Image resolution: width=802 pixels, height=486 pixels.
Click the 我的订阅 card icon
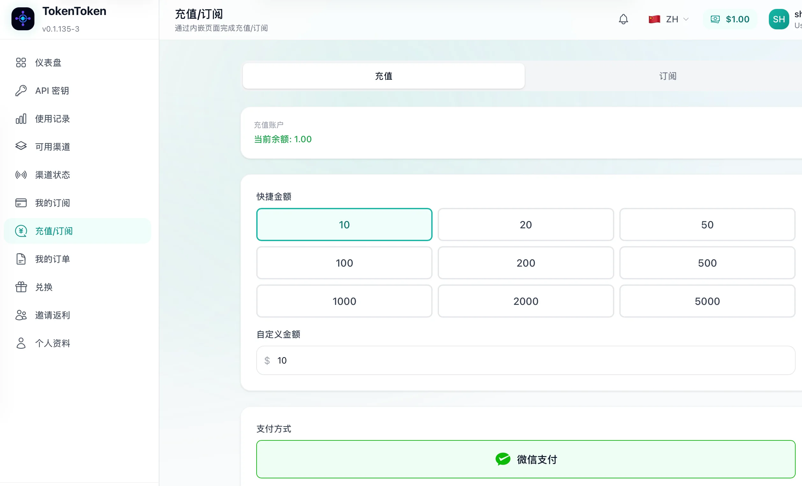[x=21, y=203]
